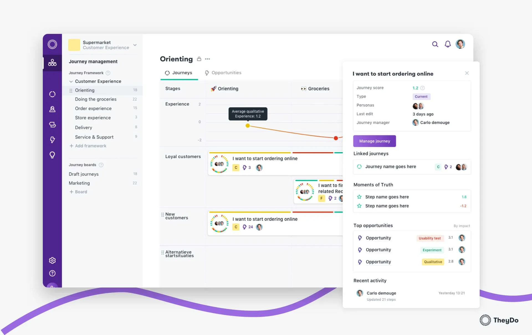This screenshot has width=532, height=335.
Task: Click the red experience graph point
Action: pos(336,138)
